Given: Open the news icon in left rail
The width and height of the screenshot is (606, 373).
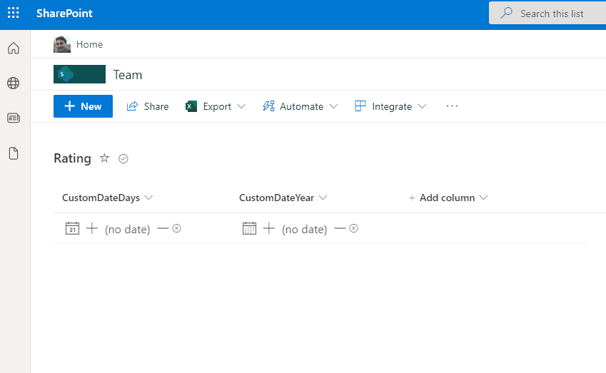Looking at the screenshot, I should pos(14,118).
